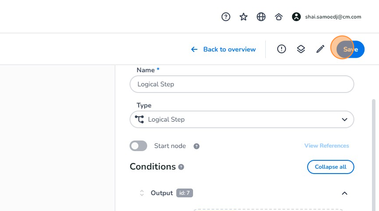Open the layers stack icon
Screen dimensions: 379x211
301,49
